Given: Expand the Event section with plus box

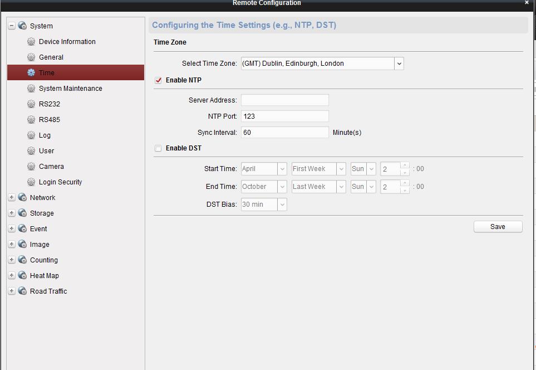Looking at the screenshot, I should click(x=12, y=229).
